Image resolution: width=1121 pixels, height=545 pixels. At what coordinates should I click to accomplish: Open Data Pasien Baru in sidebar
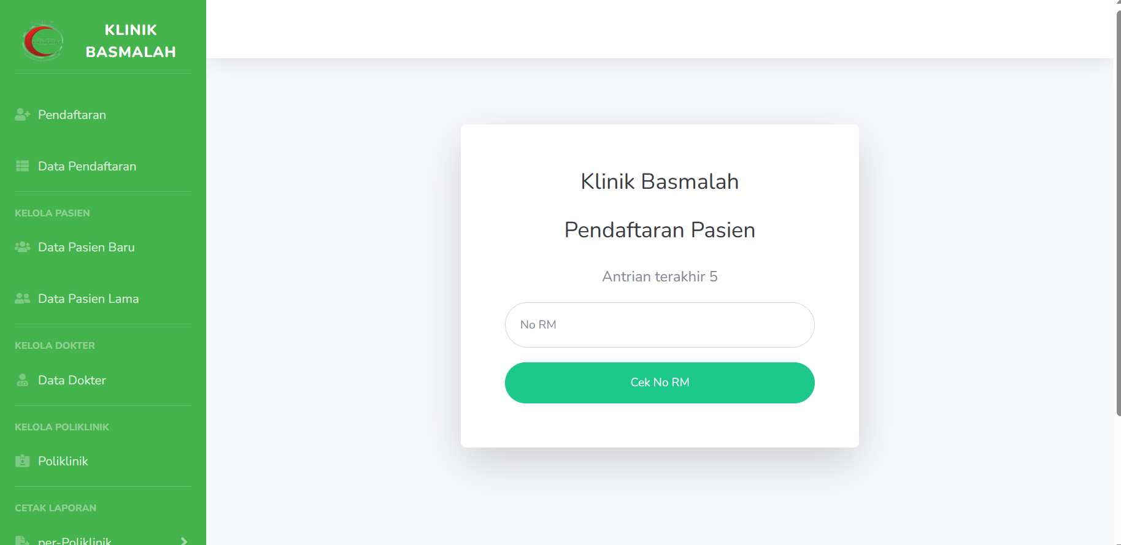86,247
